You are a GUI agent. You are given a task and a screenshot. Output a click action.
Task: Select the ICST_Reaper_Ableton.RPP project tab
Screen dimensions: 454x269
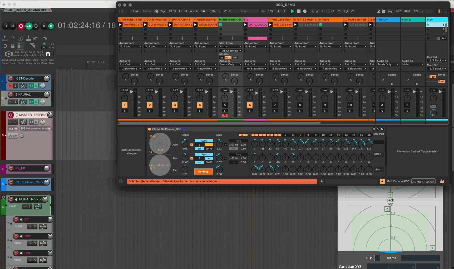(26, 10)
